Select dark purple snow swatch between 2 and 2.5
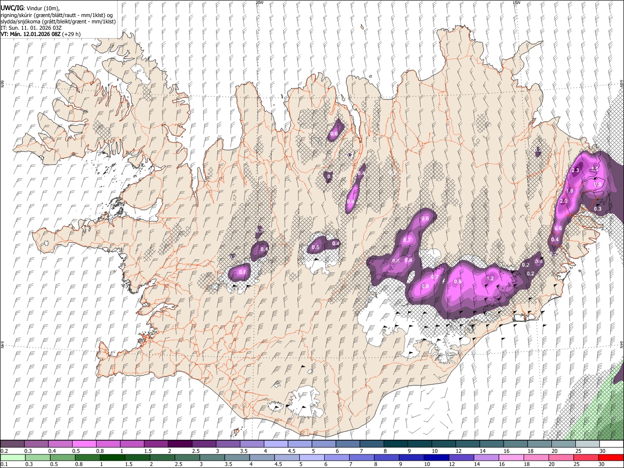The width and height of the screenshot is (624, 468). (179, 444)
